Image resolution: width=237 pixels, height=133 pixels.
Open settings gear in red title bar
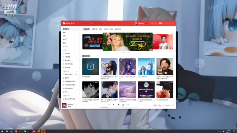pyautogui.click(x=155, y=23)
